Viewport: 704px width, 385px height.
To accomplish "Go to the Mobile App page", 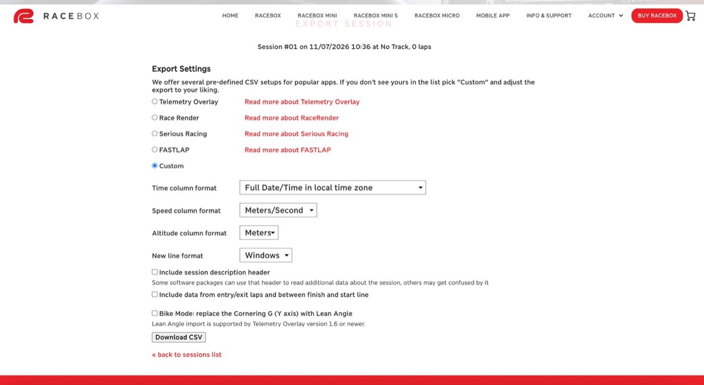I will click(x=493, y=16).
